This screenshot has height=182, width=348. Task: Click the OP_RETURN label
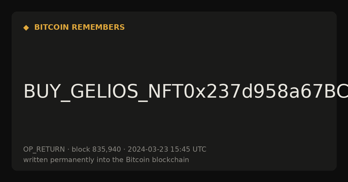point(44,150)
